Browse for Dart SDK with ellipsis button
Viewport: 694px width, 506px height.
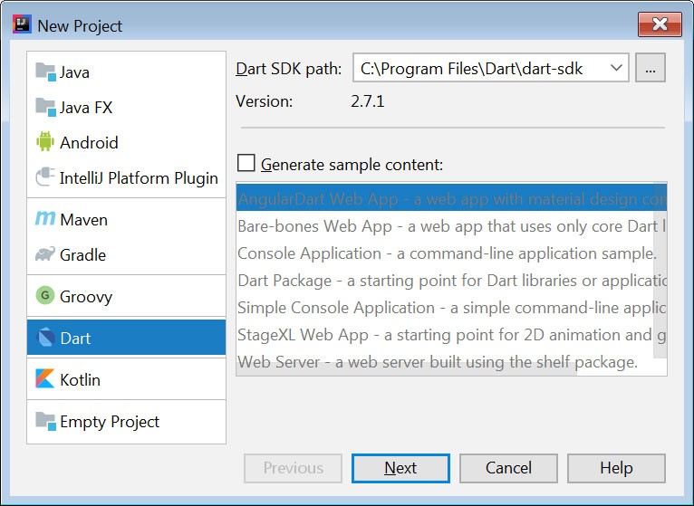651,68
